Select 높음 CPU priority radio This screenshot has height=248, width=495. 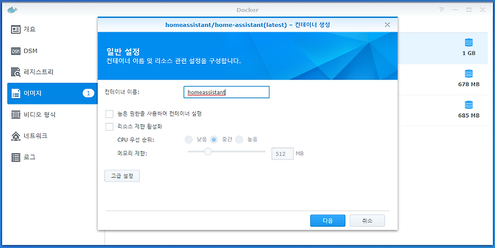239,139
